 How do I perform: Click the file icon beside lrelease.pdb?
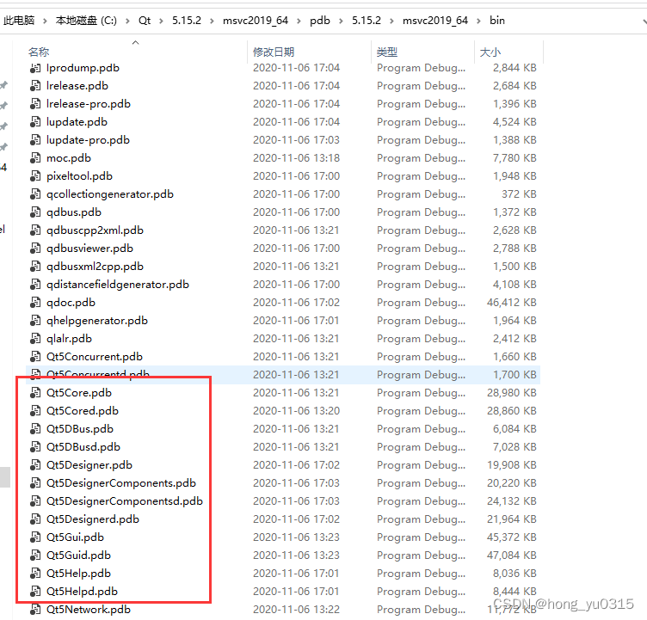pyautogui.click(x=35, y=86)
